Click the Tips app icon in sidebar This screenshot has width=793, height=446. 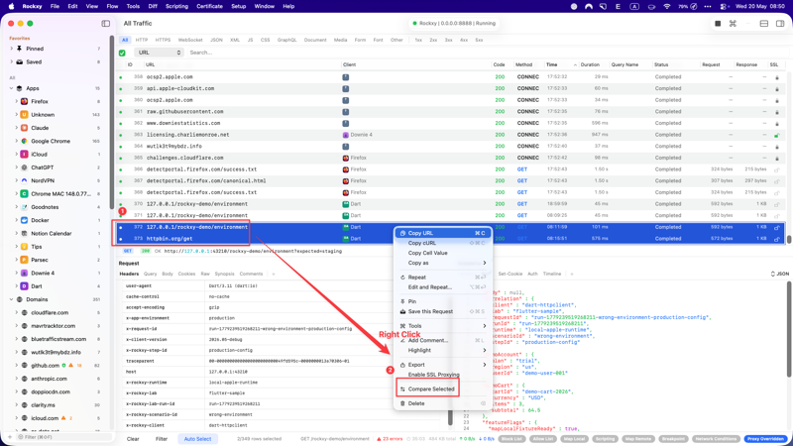tap(24, 246)
